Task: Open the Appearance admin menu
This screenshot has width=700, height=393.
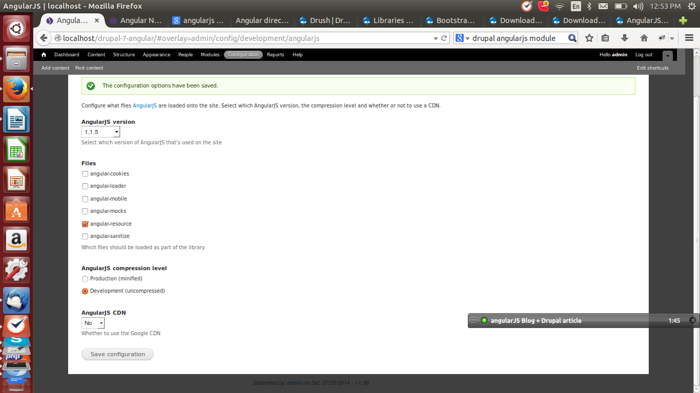Action: tap(156, 55)
